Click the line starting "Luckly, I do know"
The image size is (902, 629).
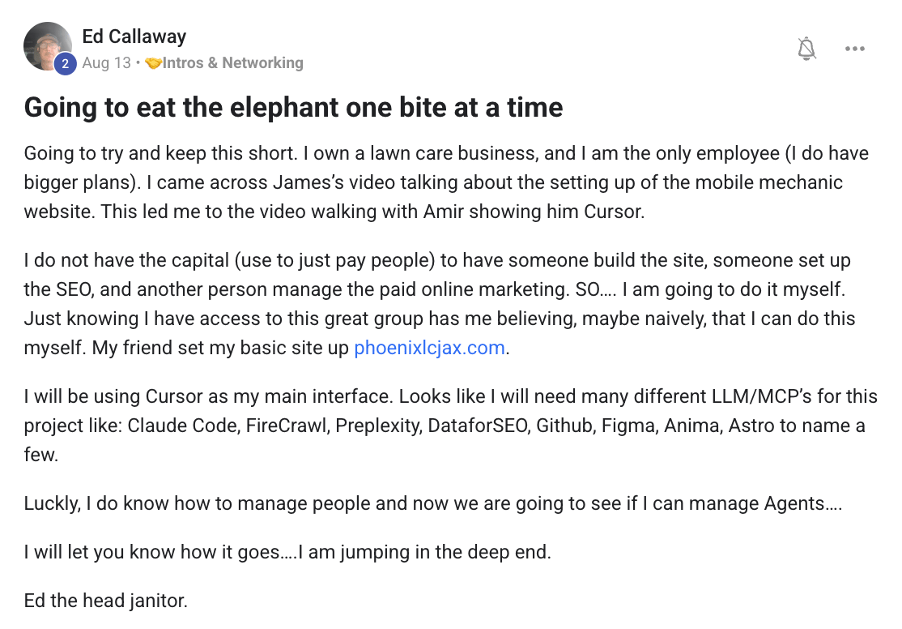pyautogui.click(x=432, y=503)
